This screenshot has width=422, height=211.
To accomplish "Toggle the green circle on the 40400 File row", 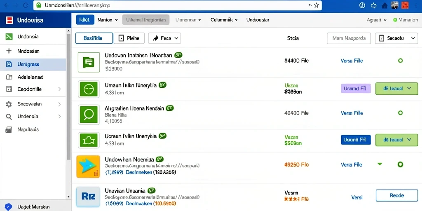I will [x=400, y=113].
